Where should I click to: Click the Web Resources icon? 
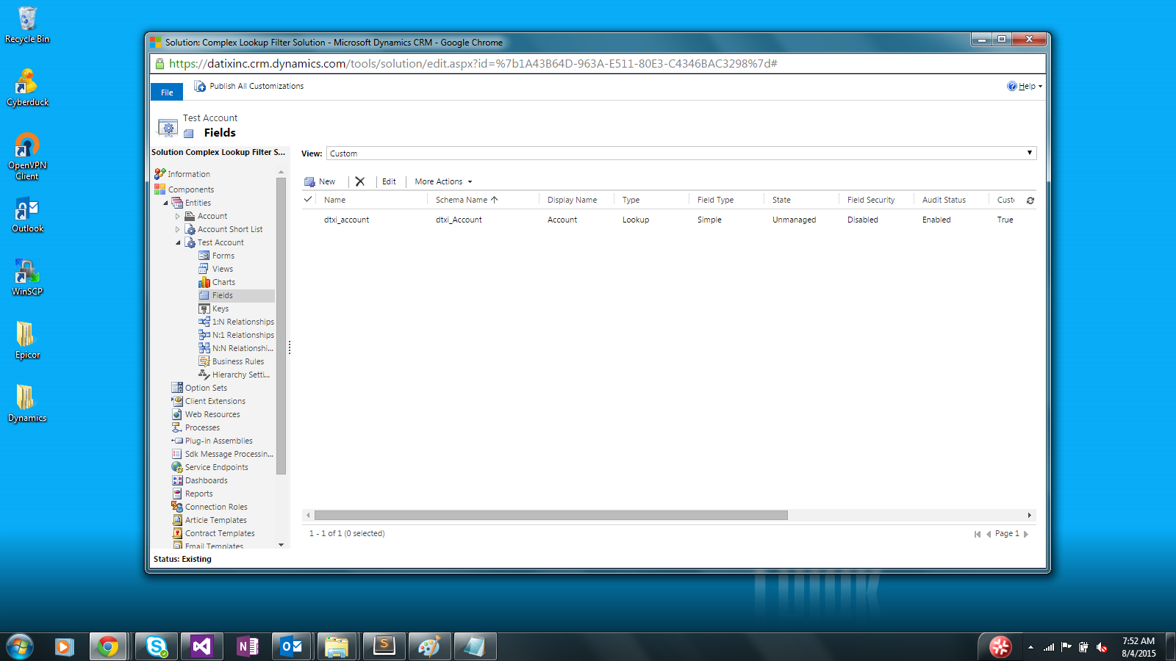tap(177, 414)
